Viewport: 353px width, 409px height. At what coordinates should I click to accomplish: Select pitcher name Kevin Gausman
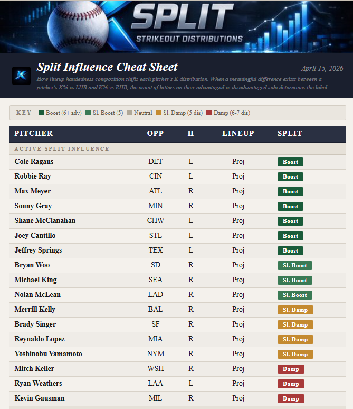click(x=40, y=398)
